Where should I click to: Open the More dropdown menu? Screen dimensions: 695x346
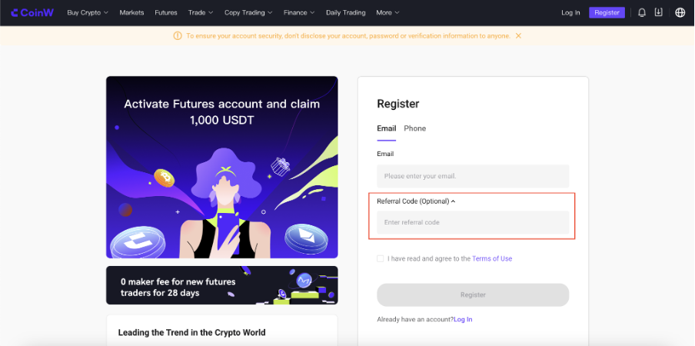(387, 12)
